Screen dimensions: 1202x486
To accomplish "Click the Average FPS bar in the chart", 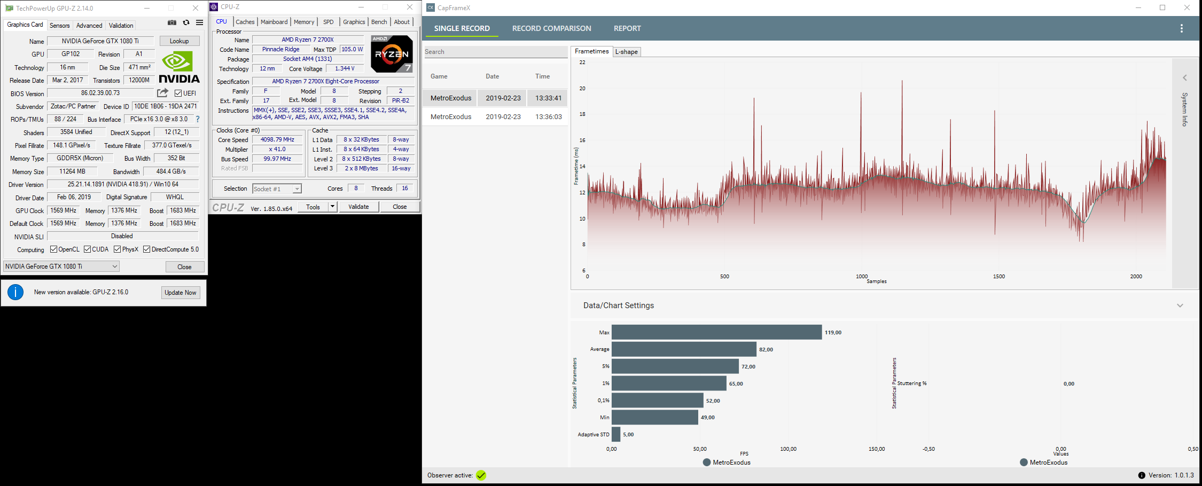I will pos(684,349).
